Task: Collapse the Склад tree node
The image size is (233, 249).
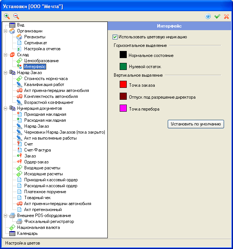Action: pyautogui.click(x=6, y=55)
